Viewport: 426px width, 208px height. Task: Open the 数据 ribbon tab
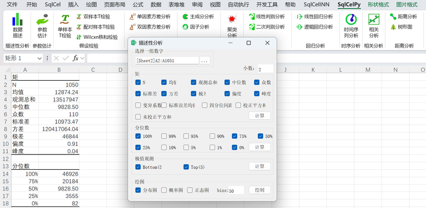click(156, 5)
